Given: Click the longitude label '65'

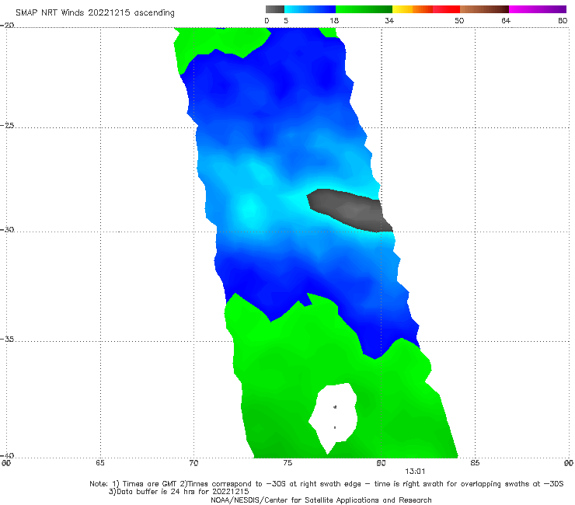Looking at the screenshot, I should pyautogui.click(x=100, y=463).
